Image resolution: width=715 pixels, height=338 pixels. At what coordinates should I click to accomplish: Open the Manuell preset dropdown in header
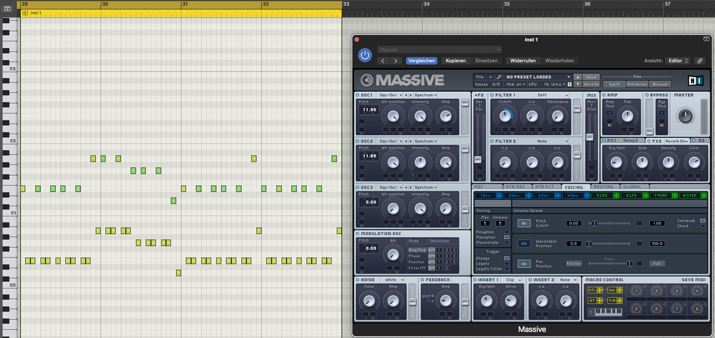click(x=439, y=49)
